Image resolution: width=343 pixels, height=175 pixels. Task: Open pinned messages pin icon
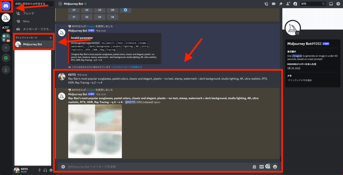click(281, 4)
